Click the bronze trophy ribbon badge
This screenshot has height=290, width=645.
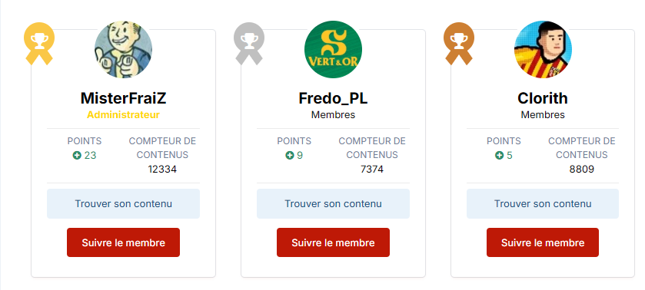pyautogui.click(x=459, y=43)
